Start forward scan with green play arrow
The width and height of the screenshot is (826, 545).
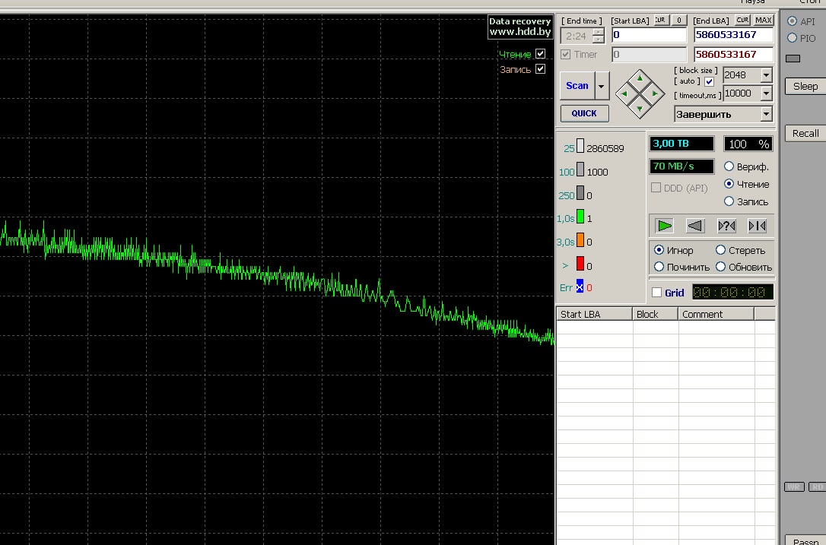pyautogui.click(x=665, y=226)
